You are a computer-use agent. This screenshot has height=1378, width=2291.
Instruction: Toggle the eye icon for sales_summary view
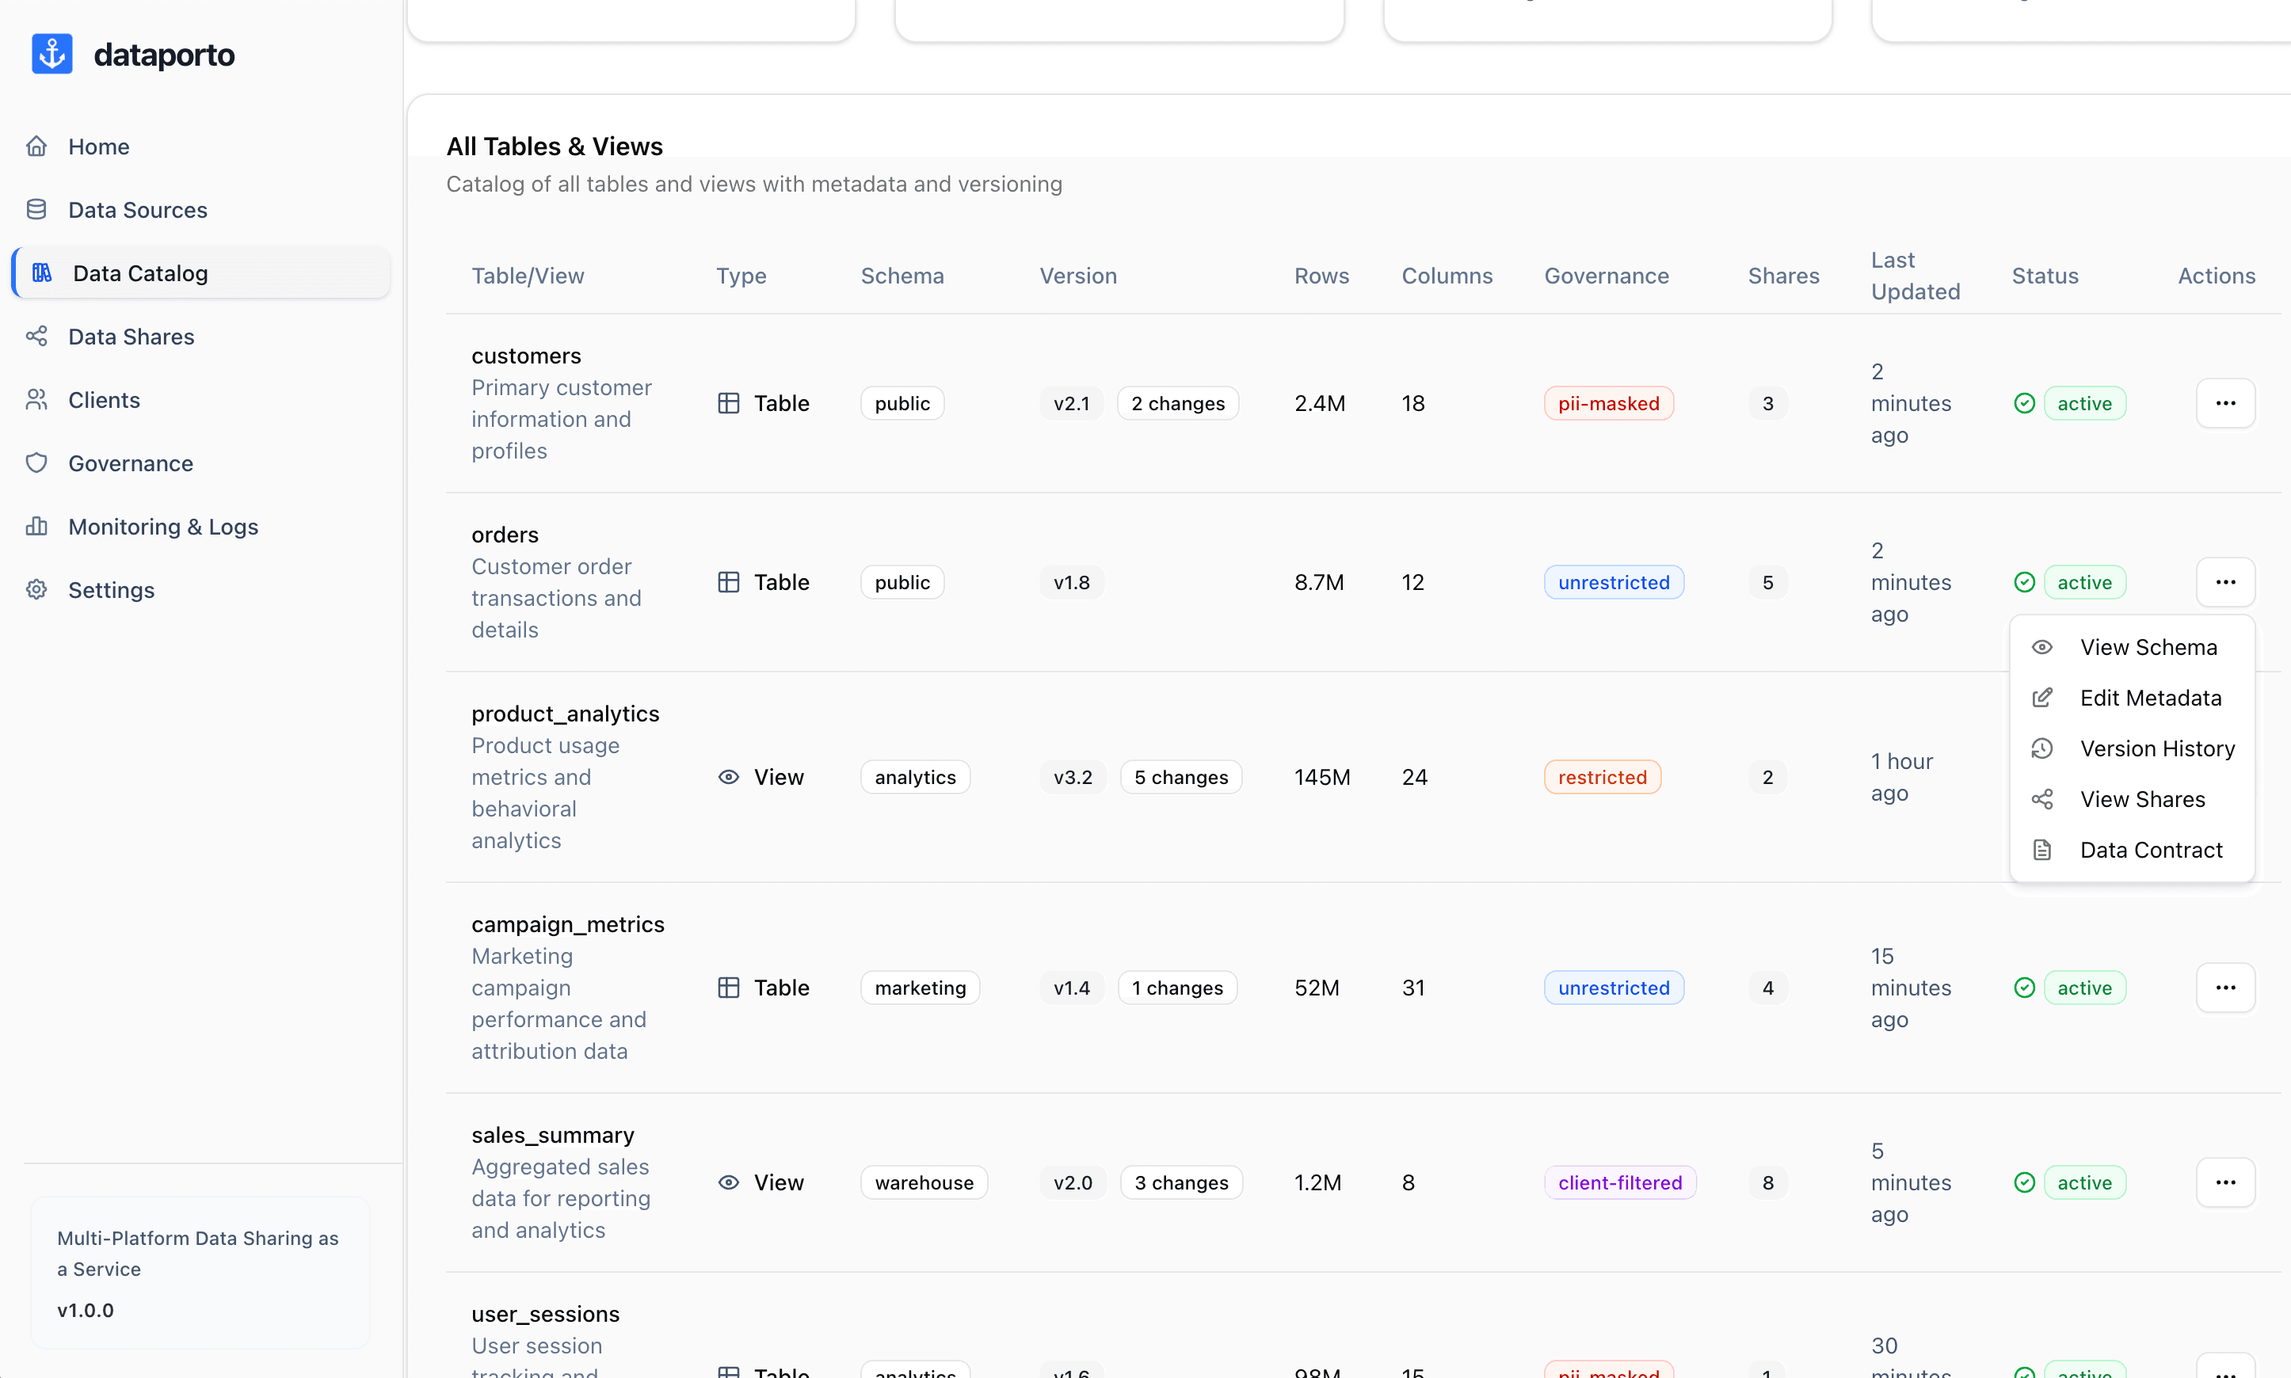pyautogui.click(x=728, y=1182)
